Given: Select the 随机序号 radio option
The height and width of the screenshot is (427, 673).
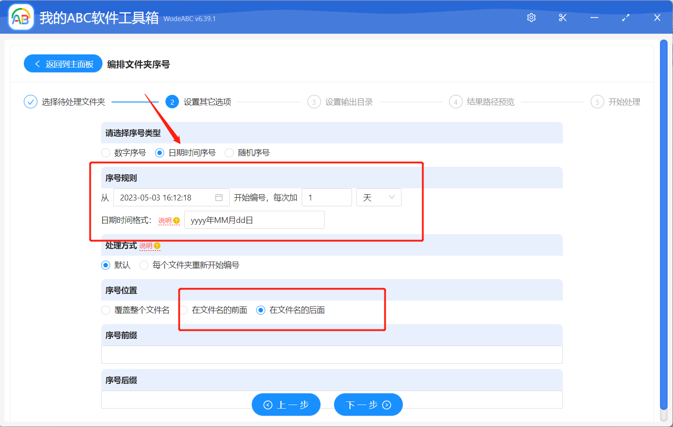Looking at the screenshot, I should pyautogui.click(x=229, y=153).
